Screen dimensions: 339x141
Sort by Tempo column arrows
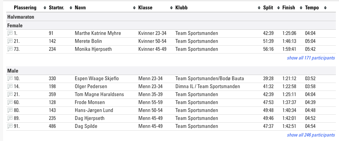click(x=325, y=8)
